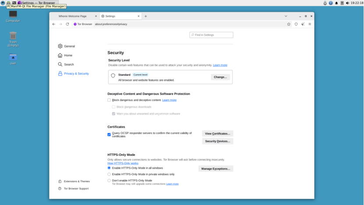Close the Whonix Welcome Page tab
The image size is (364, 205).
pos(96,16)
